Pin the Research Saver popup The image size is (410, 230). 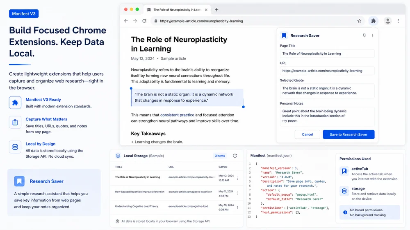(364, 36)
